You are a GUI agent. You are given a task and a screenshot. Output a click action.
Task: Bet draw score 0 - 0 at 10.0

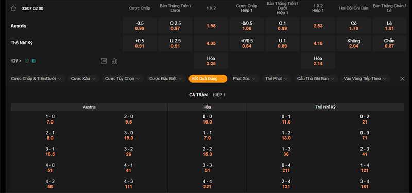[x=208, y=119]
